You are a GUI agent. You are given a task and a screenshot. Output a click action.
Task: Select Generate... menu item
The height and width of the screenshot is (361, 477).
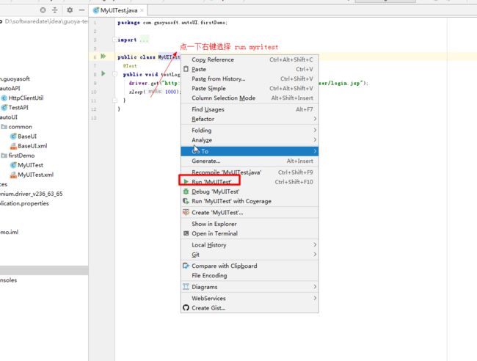pyautogui.click(x=250, y=161)
